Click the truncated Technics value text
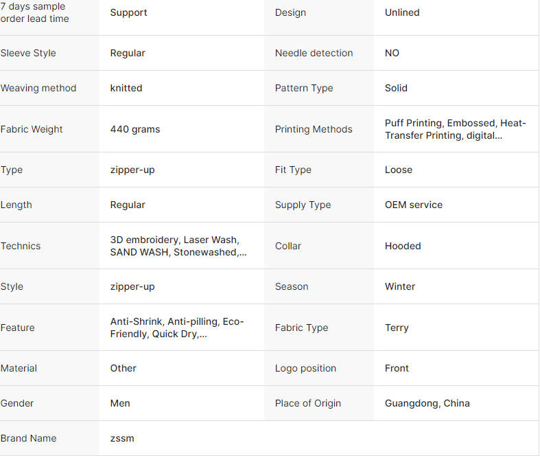Image resolution: width=540 pixels, height=456 pixels. (178, 246)
